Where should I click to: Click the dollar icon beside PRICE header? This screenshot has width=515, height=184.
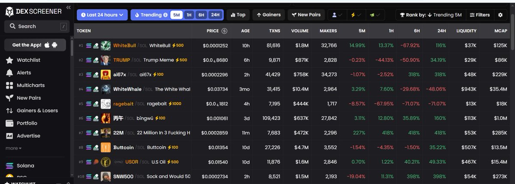(x=224, y=31)
